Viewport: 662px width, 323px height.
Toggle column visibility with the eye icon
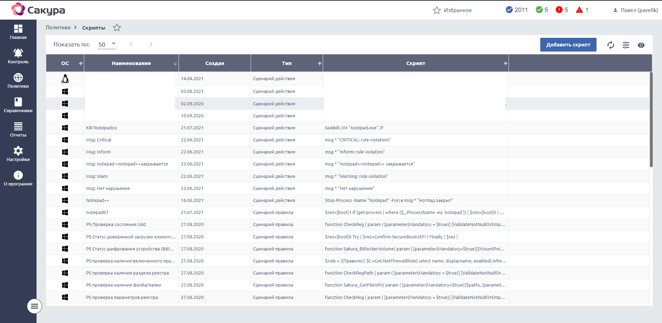[641, 45]
